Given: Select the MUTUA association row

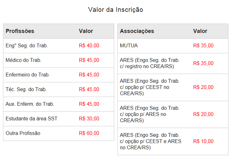Looking at the screenshot, I should coord(173,46).
